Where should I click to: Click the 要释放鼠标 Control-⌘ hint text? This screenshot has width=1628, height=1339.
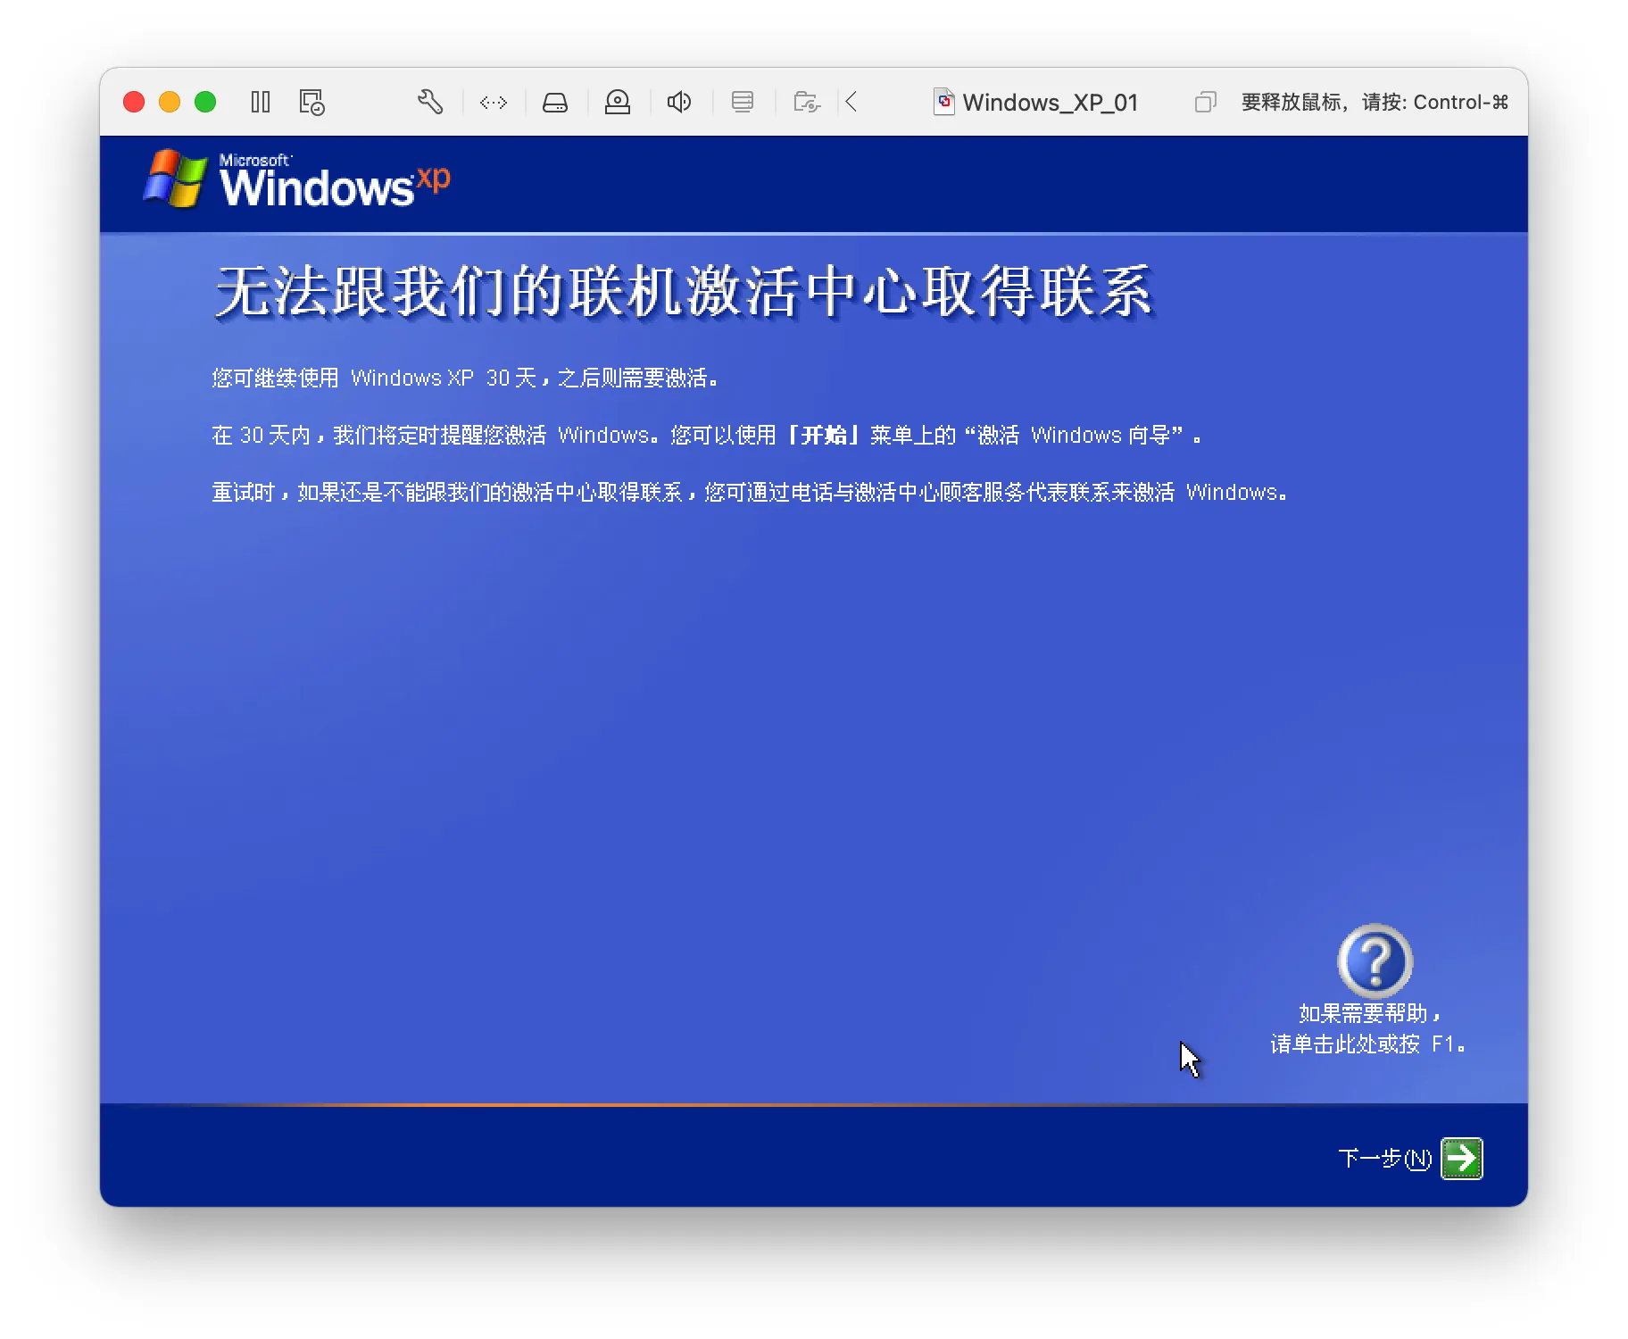click(x=1375, y=103)
